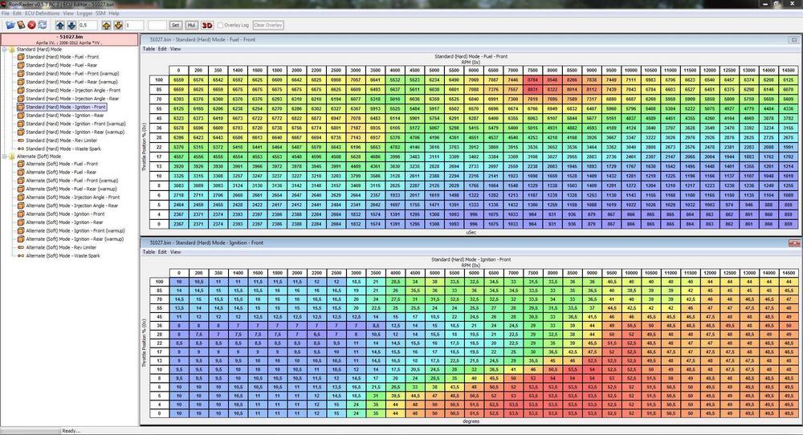Click the yellow coarse decrement down arrow
Screen dimensions: 803x435
(118, 25)
